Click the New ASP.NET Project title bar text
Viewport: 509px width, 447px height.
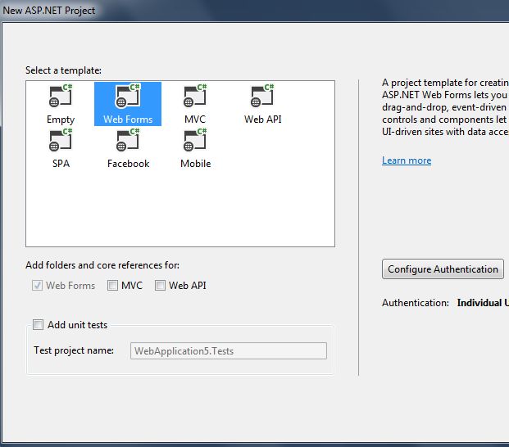coord(49,11)
